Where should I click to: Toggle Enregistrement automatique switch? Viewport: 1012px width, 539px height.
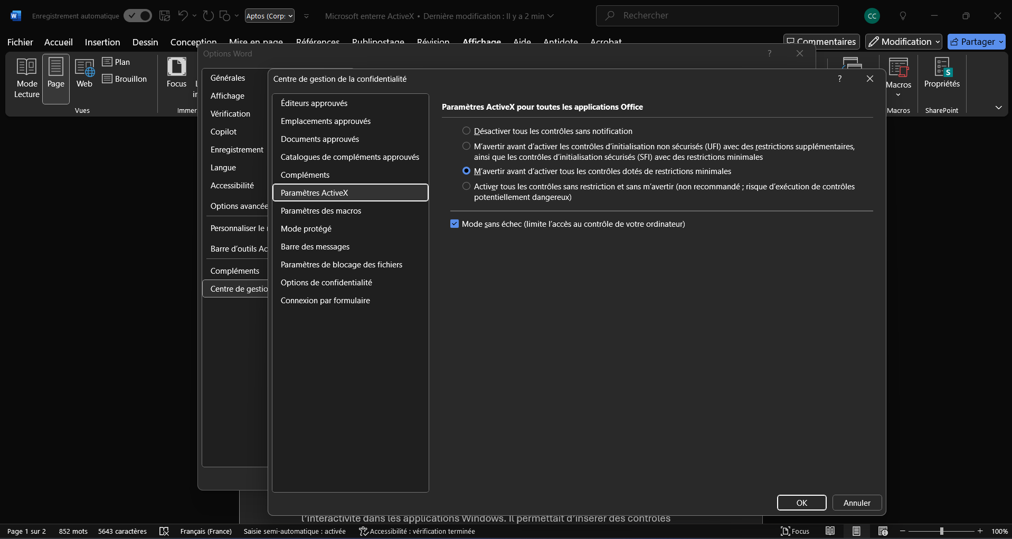point(137,16)
